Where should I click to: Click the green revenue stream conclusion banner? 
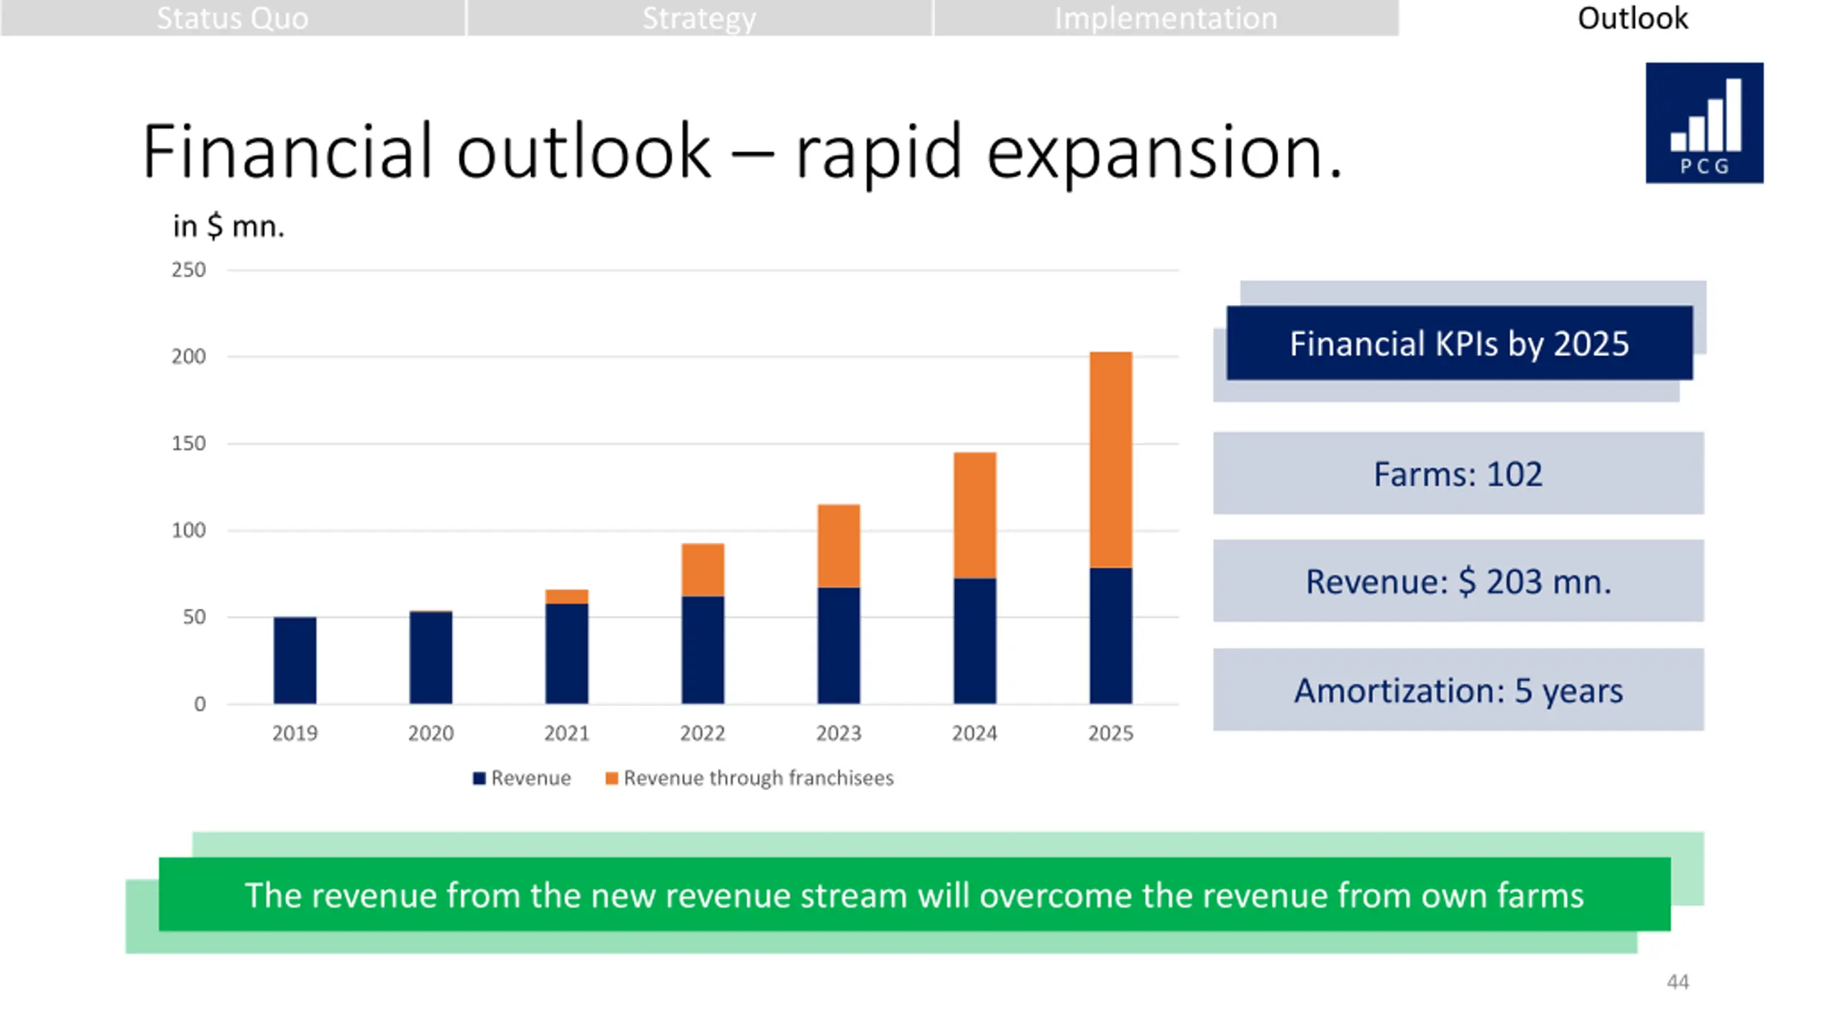[915, 895]
